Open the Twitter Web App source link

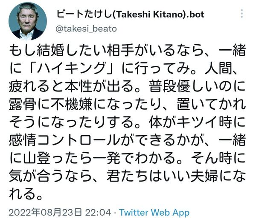[154, 213]
